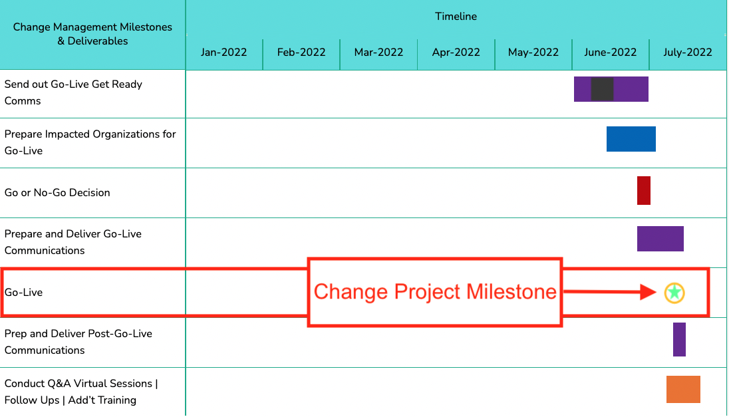Viewport: 729px width, 417px height.
Task: Click the purple Deliver Go-Live Communications bar
Action: pos(660,239)
